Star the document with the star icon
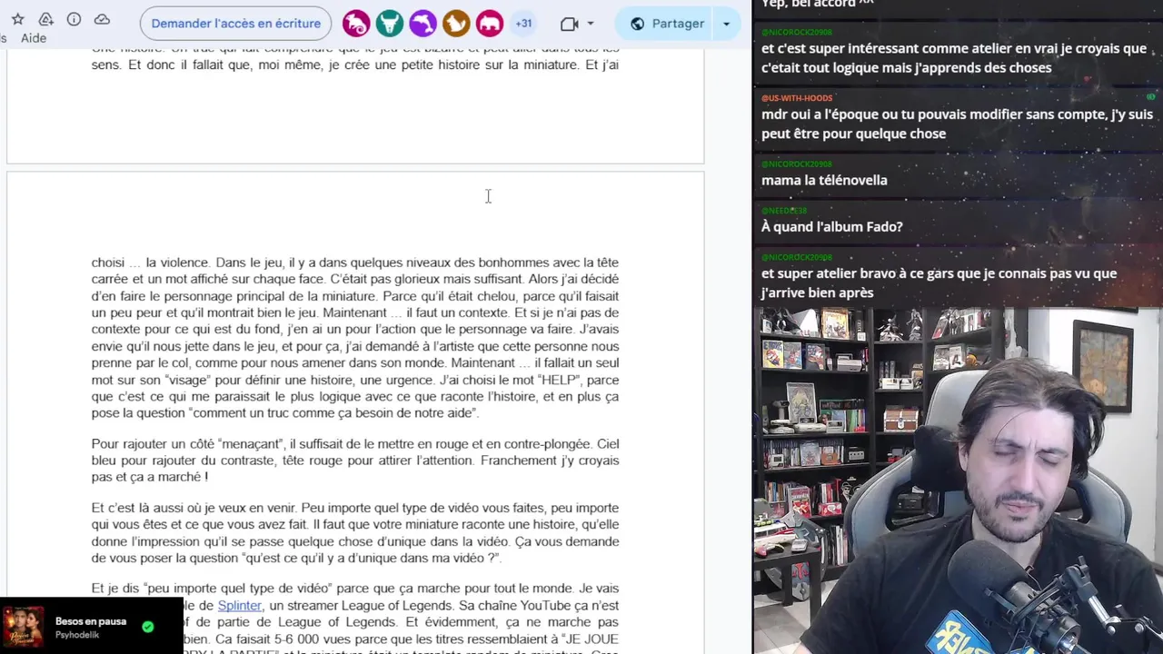1163x654 pixels. [17, 19]
